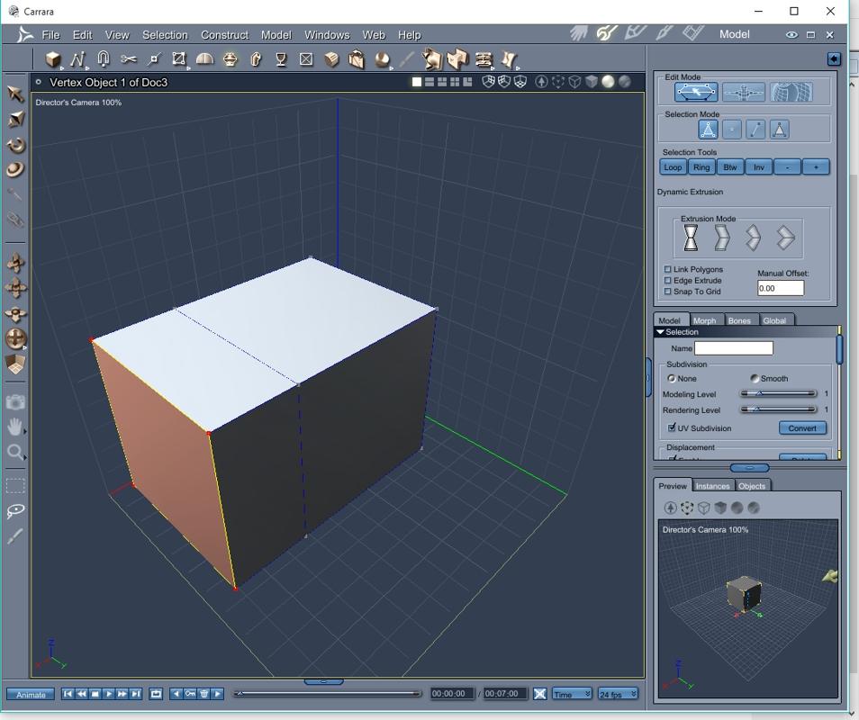Click the dome half-sphere tool icon
Image resolution: width=859 pixels, height=720 pixels.
204,59
